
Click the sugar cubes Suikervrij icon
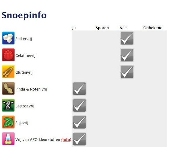[8, 38]
